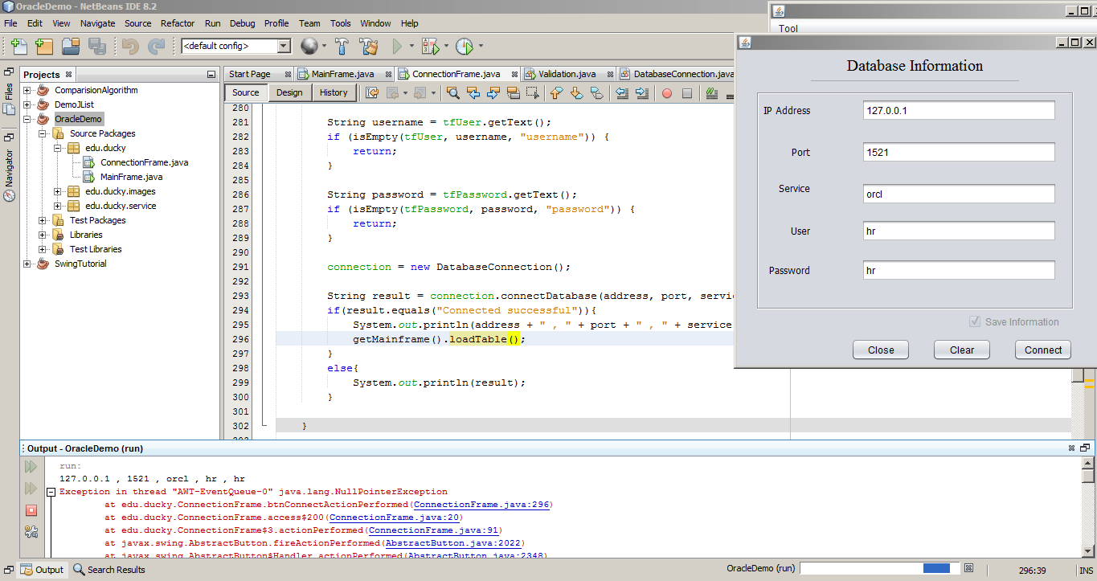
Task: Expand the Test Packages node
Action: (43, 220)
